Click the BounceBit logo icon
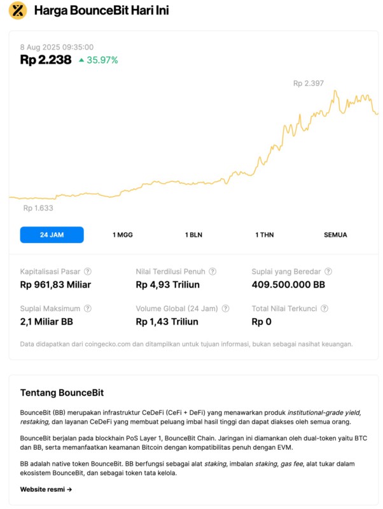Viewport: 383px width, 509px height. (x=18, y=11)
